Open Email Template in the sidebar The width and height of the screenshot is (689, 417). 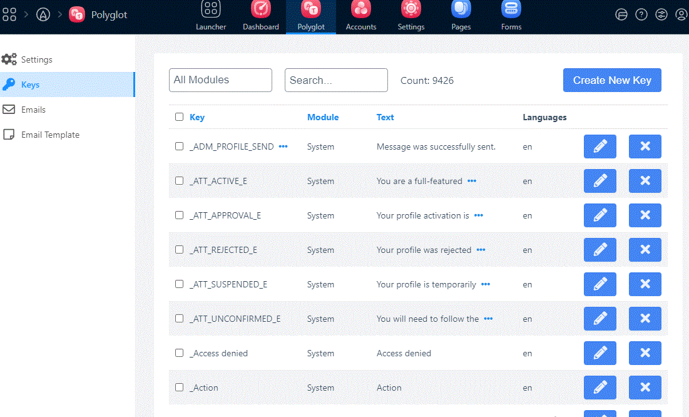pos(50,135)
